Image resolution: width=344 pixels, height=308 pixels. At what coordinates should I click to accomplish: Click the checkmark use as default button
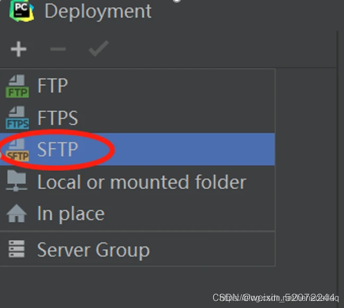[x=99, y=48]
